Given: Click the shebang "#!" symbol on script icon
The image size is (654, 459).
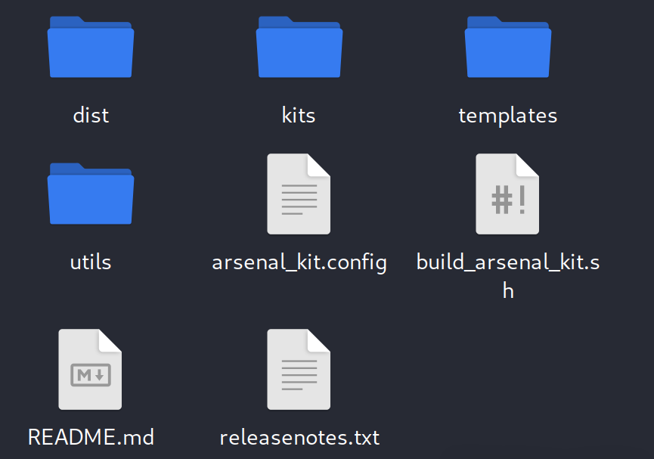Looking at the screenshot, I should 508,200.
